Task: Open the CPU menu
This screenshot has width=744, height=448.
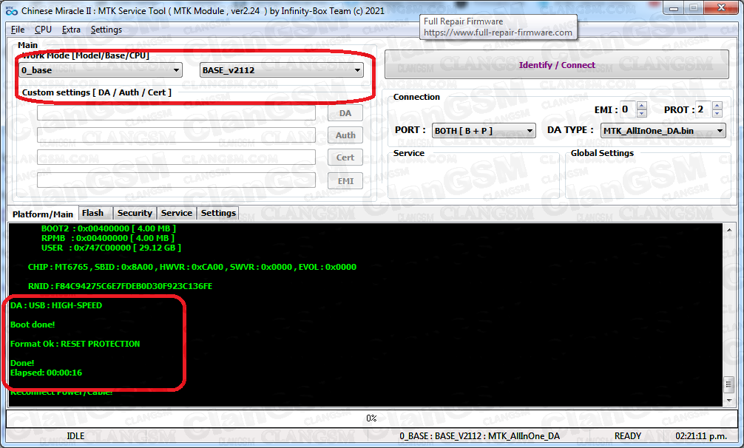Action: [x=43, y=30]
